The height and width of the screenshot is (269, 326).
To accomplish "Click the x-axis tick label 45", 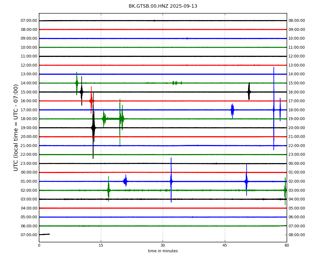I will click(225, 245).
